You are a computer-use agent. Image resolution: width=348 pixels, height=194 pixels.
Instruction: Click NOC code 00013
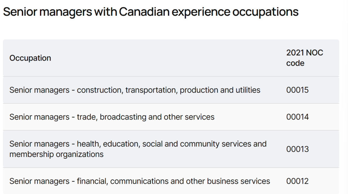[x=297, y=149]
